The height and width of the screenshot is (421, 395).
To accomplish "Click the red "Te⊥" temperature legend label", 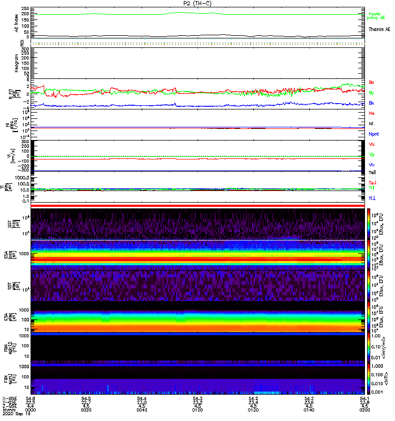I will pos(372,183).
